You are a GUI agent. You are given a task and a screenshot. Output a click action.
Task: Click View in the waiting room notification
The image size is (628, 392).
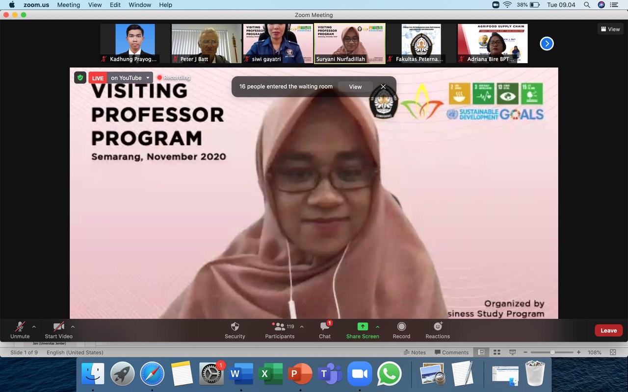point(355,87)
